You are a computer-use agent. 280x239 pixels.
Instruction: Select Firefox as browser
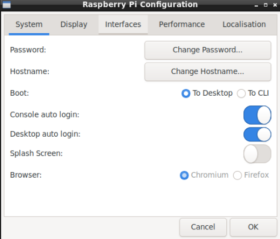(x=251, y=175)
